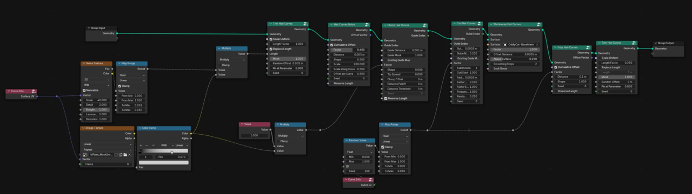Open image file via folder icon in Image Texture

tap(125, 155)
